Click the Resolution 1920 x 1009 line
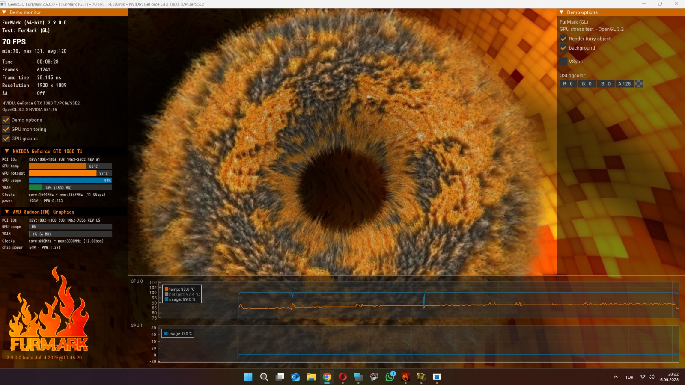 click(x=34, y=85)
